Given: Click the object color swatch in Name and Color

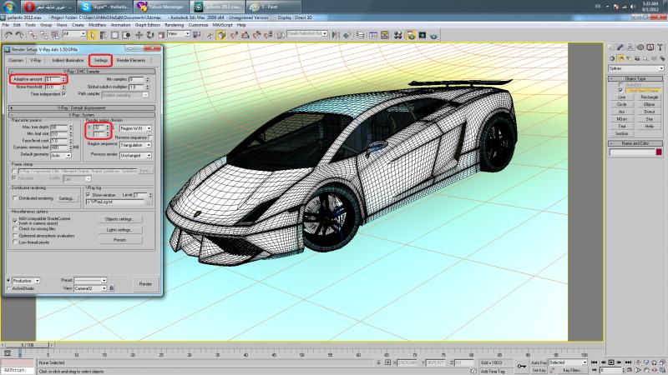Looking at the screenshot, I should pos(657,152).
